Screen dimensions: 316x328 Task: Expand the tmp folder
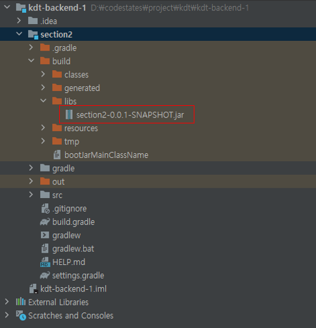(43, 141)
